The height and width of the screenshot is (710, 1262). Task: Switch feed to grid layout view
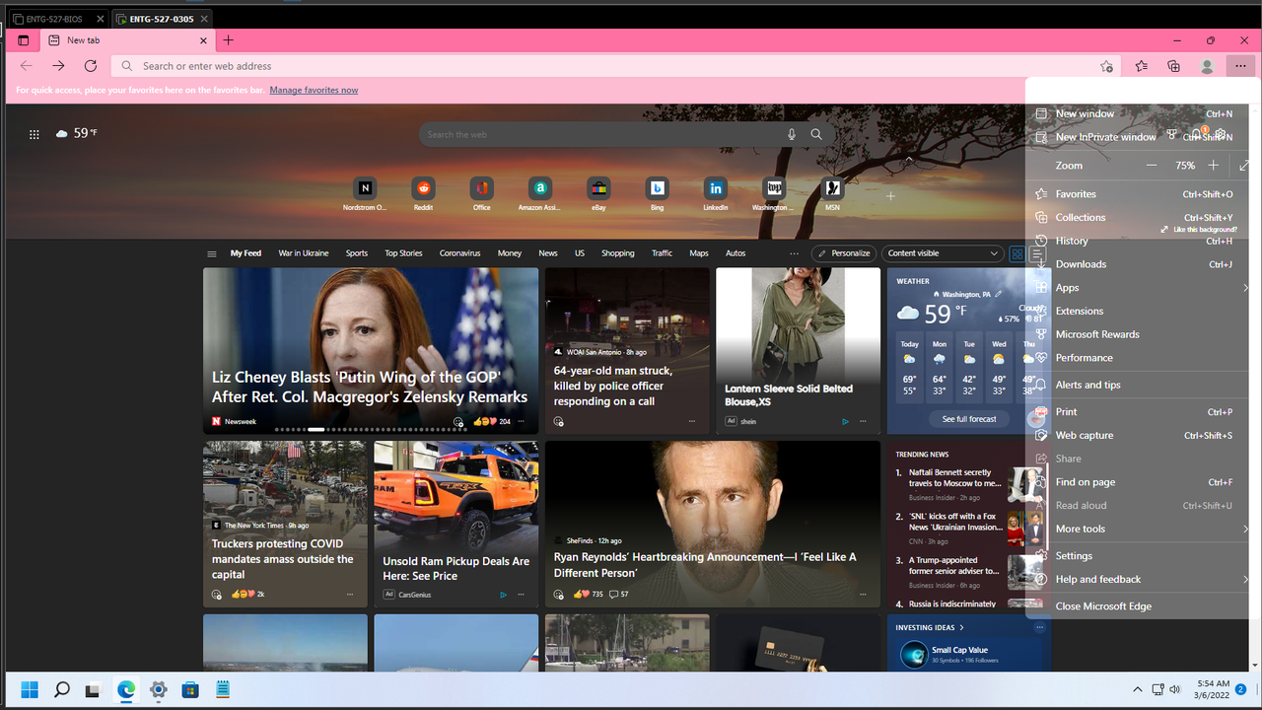click(1017, 253)
